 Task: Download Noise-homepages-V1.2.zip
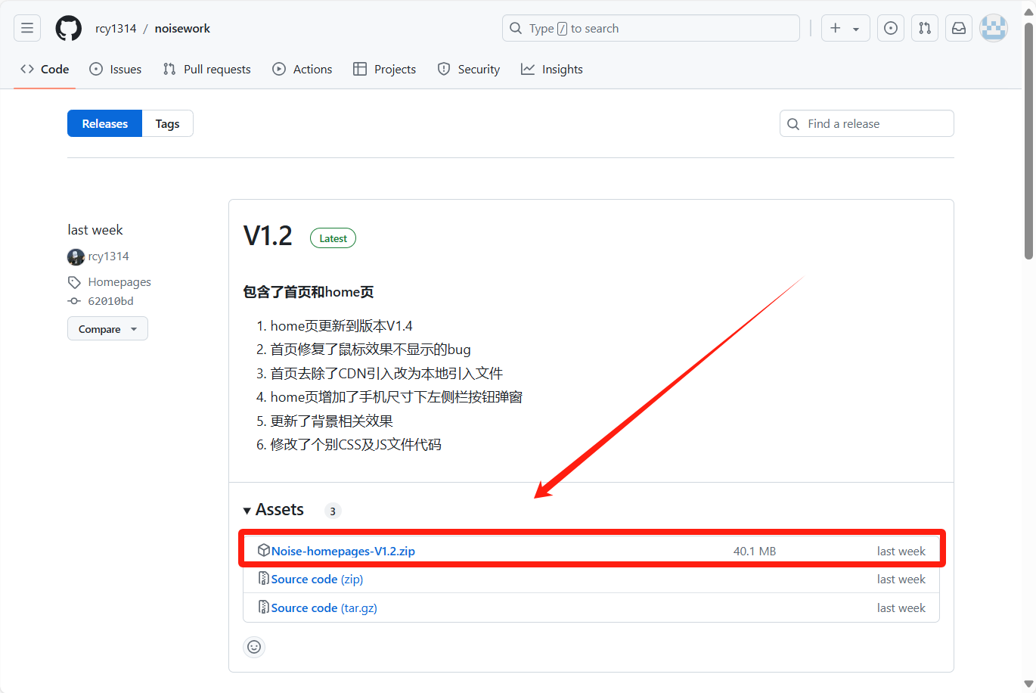[x=343, y=551]
